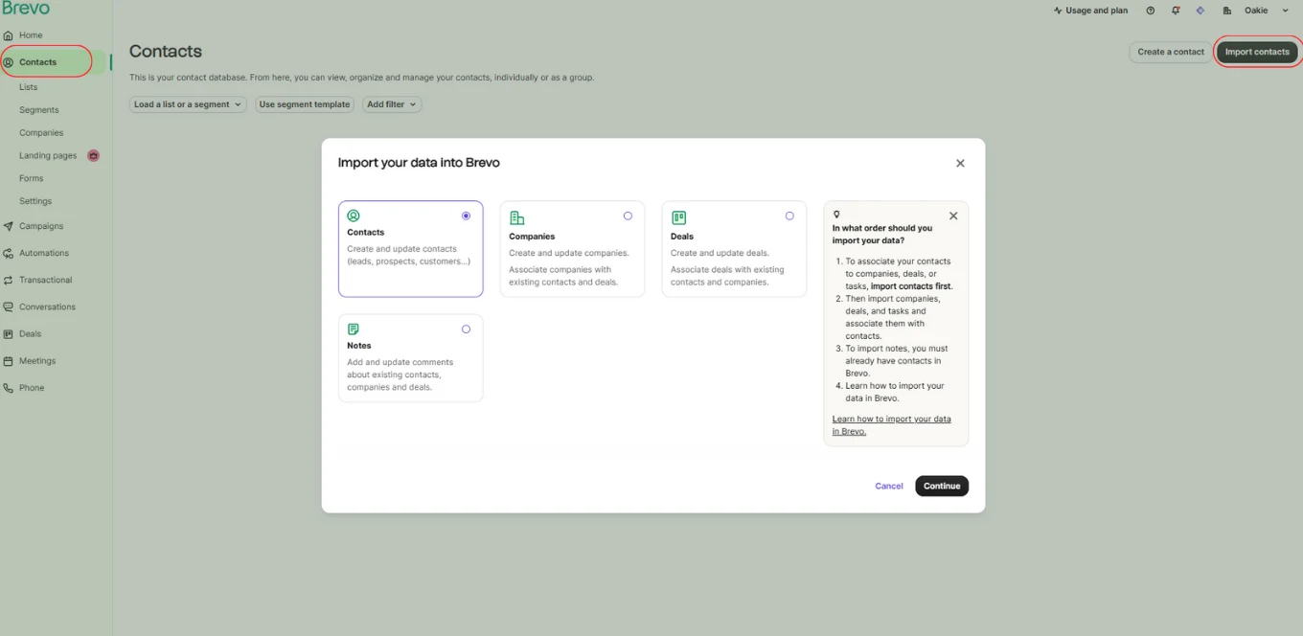Click Cancel in the import dialog
Image resolution: width=1303 pixels, height=636 pixels.
pos(889,486)
